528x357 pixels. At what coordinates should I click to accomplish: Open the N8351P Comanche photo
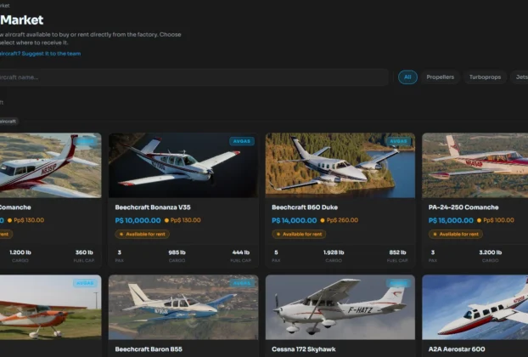(51, 165)
